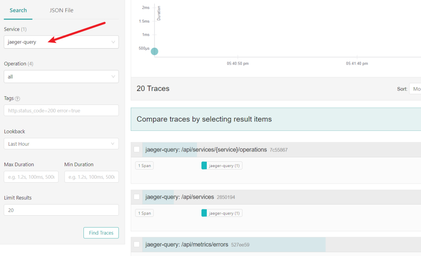Open the /api/metrics/errors trace
The width and height of the screenshot is (421, 256).
click(187, 244)
